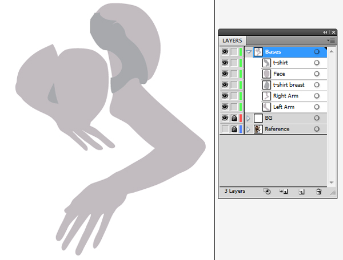Select the Face sublayer thumbnail
Viewport: 343px width, 260px height.
(x=266, y=74)
